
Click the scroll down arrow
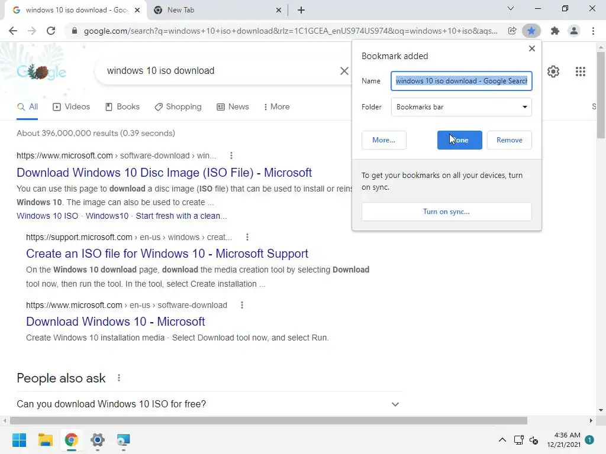click(601, 410)
